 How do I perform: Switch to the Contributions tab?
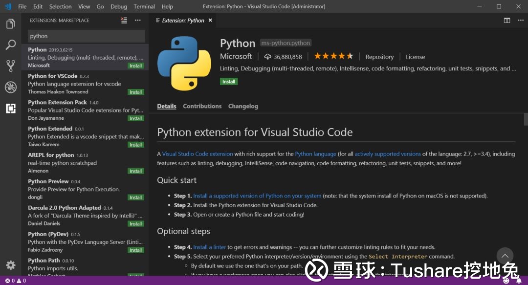point(202,106)
